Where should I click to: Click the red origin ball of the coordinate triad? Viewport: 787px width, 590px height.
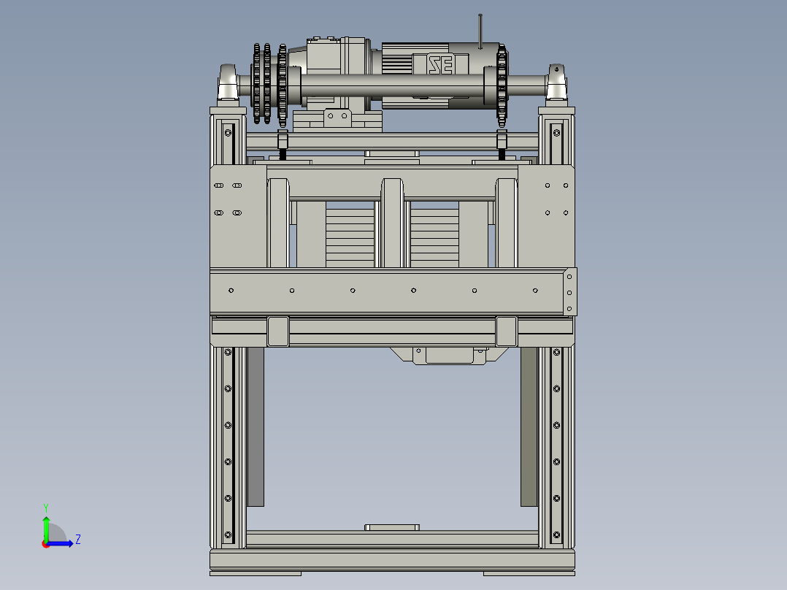[46, 544]
